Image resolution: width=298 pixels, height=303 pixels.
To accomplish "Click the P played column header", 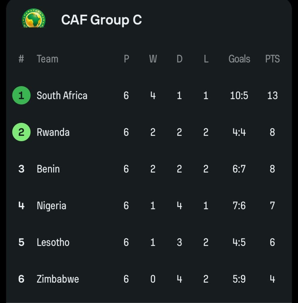I will (127, 59).
